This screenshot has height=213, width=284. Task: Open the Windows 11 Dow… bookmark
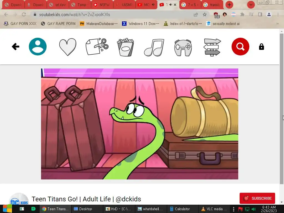tap(141, 24)
